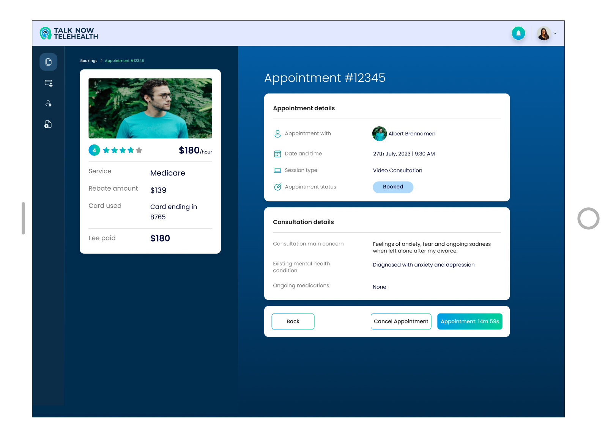
Task: Click the Appointment 14m 59s countdown button
Action: point(470,321)
